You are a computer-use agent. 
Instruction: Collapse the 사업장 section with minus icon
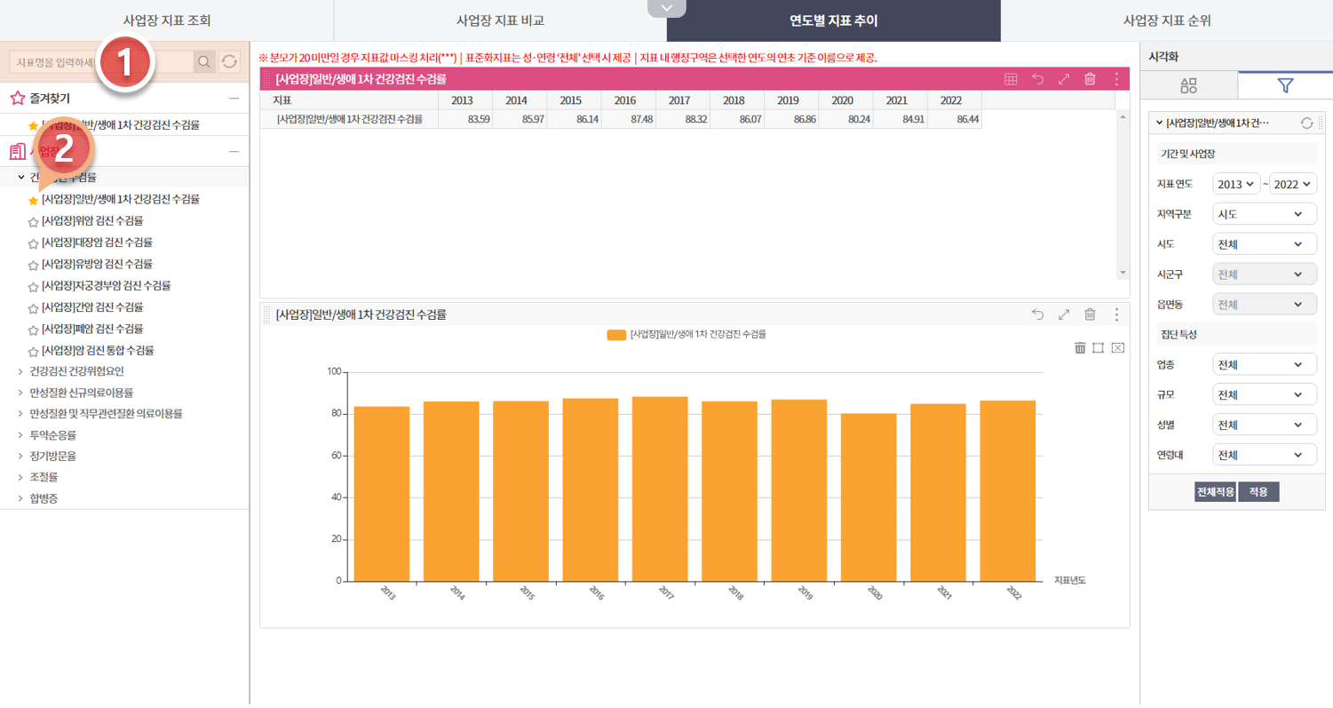click(234, 151)
